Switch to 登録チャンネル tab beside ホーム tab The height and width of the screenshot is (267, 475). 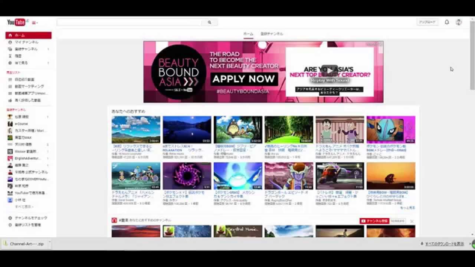click(272, 34)
